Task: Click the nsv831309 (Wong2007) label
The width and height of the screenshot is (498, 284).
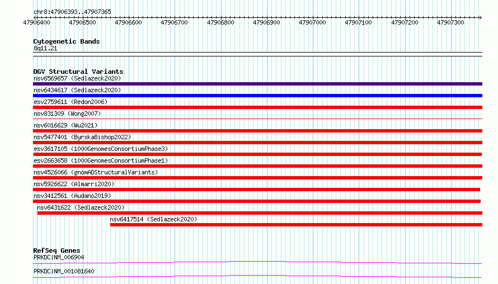Action: (67, 113)
